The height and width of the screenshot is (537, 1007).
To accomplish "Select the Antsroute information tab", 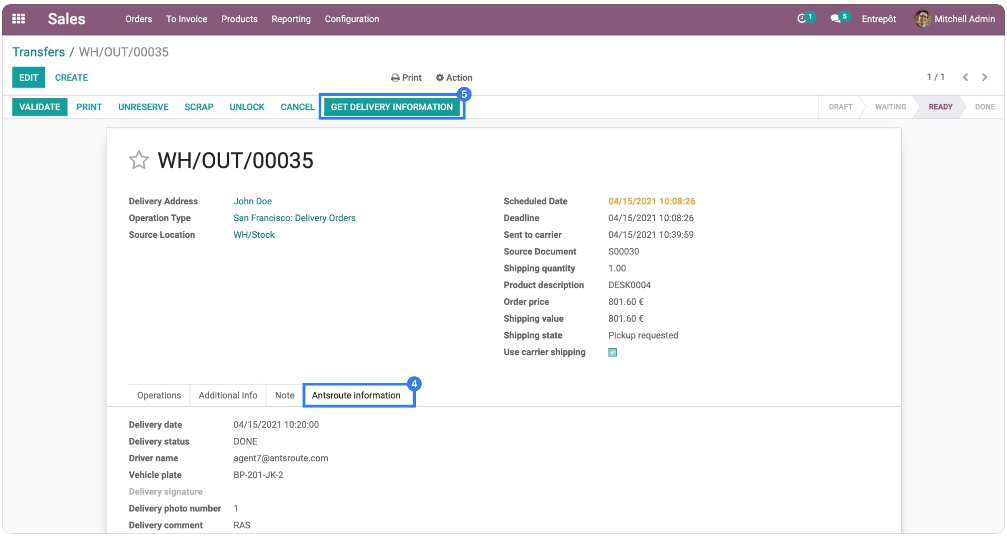I will coord(356,395).
